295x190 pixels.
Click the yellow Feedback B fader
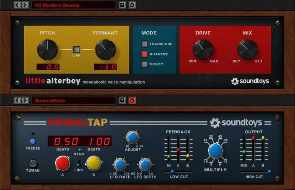pyautogui.click(x=187, y=156)
